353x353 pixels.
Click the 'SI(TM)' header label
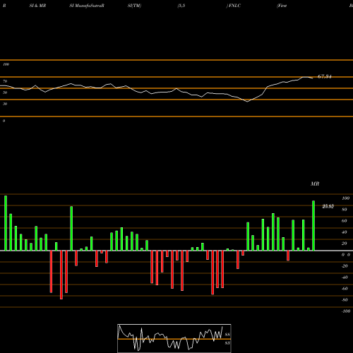pyautogui.click(x=134, y=6)
